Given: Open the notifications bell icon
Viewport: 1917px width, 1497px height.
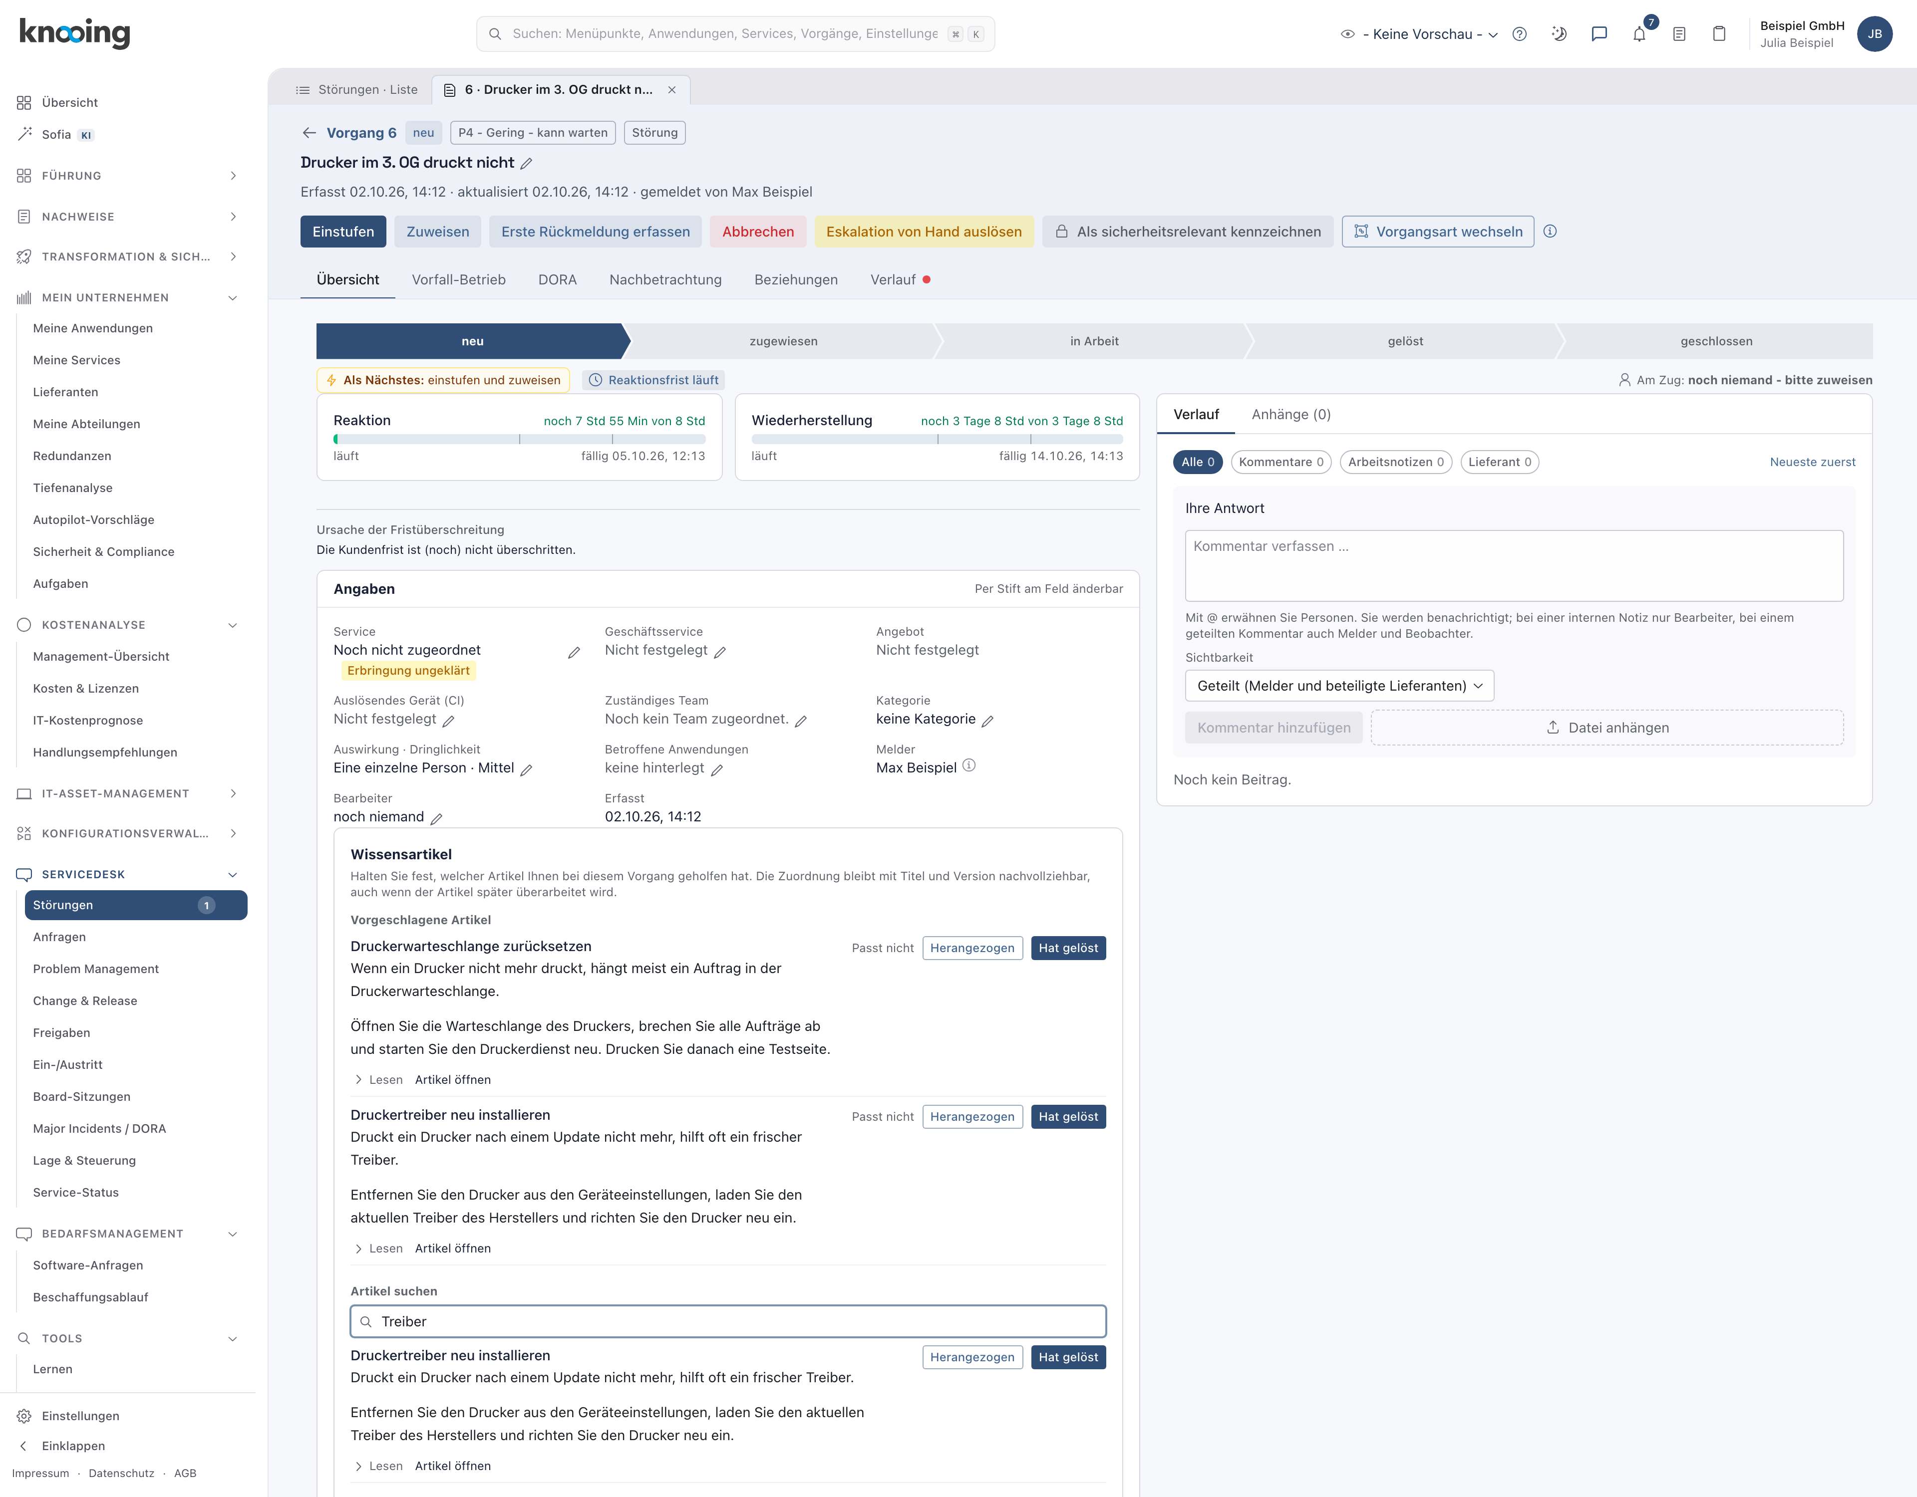Looking at the screenshot, I should [x=1639, y=34].
